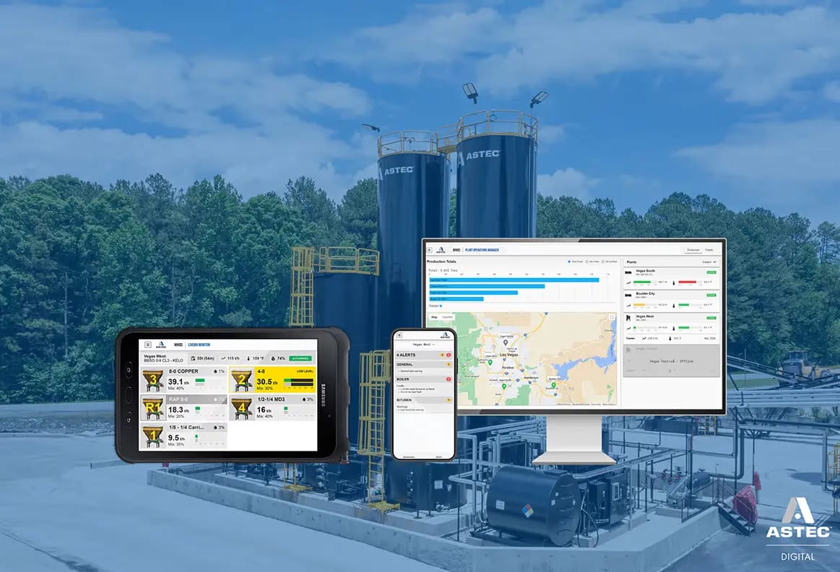Select hopper R1 icon on tablet
Image resolution: width=840 pixels, height=572 pixels.
point(152,408)
